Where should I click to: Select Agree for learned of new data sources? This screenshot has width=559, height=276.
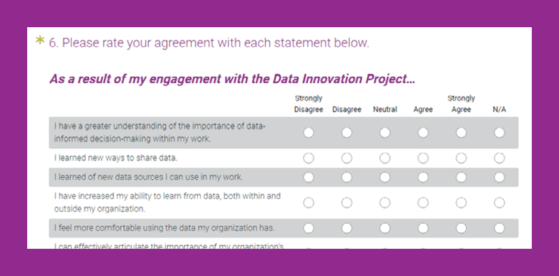pos(423,178)
